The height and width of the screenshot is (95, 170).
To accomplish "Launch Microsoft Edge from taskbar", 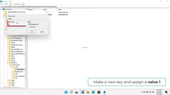I will pos(93,92).
